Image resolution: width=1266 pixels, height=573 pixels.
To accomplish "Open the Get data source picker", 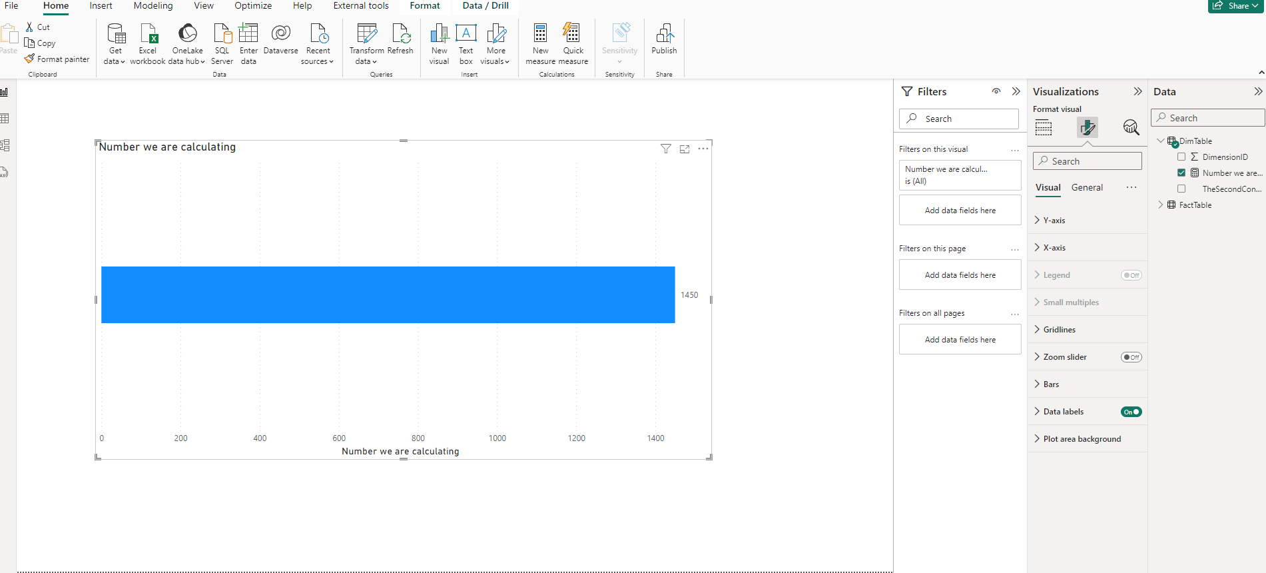I will coord(115,44).
